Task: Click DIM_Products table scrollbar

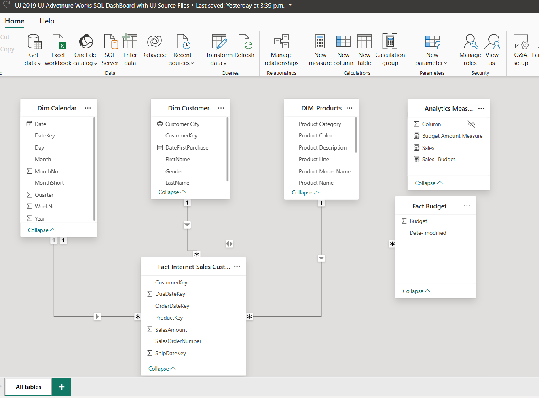Action: 356,135
